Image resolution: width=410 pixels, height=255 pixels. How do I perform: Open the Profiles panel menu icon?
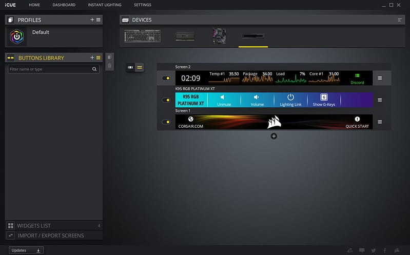[99, 19]
